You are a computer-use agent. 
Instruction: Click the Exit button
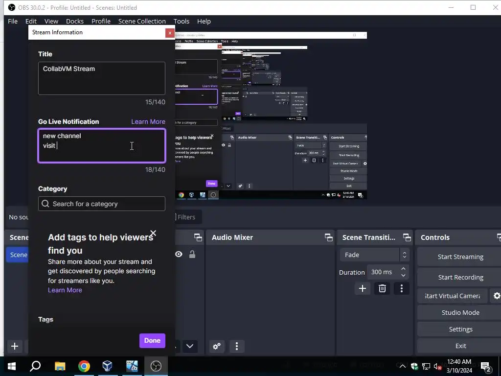pyautogui.click(x=460, y=346)
